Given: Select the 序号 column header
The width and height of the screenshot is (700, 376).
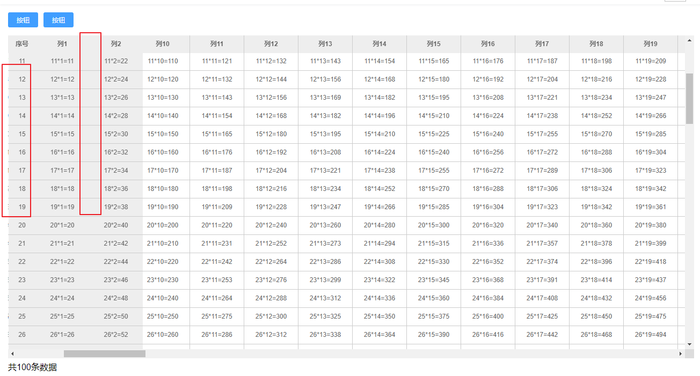Looking at the screenshot, I should pos(21,44).
